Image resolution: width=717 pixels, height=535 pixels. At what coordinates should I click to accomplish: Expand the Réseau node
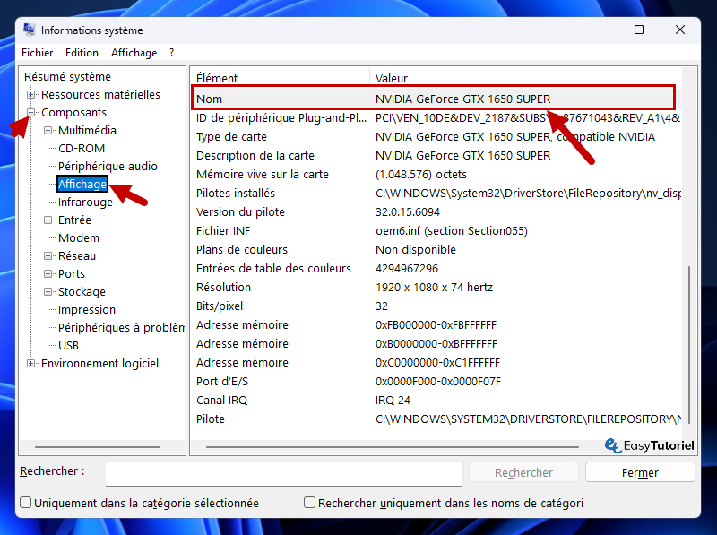[x=48, y=255]
